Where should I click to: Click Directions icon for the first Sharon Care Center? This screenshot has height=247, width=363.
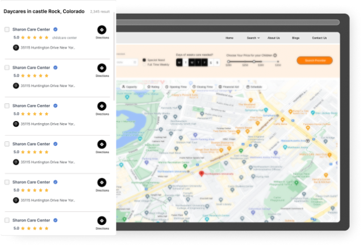[102, 30]
